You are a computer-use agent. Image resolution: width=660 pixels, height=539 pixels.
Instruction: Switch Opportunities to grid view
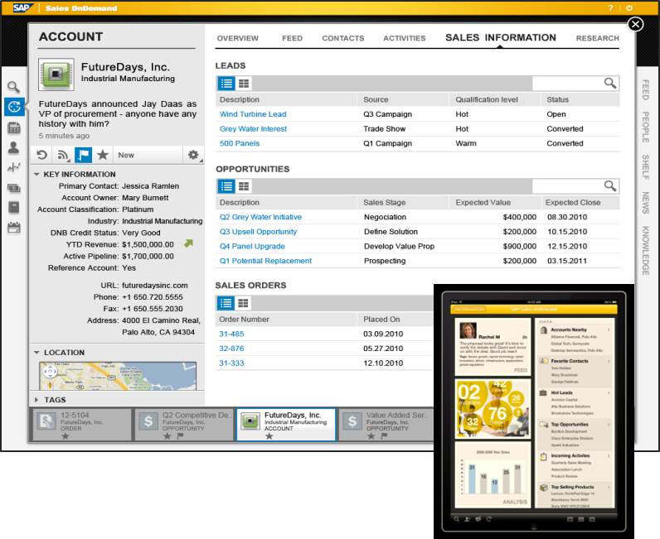[x=244, y=185]
